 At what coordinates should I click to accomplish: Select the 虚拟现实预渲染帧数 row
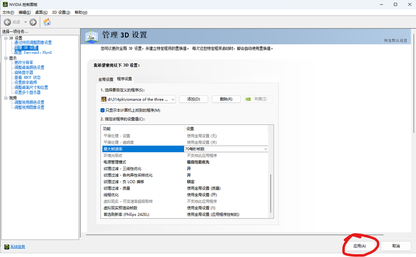click(x=185, y=208)
